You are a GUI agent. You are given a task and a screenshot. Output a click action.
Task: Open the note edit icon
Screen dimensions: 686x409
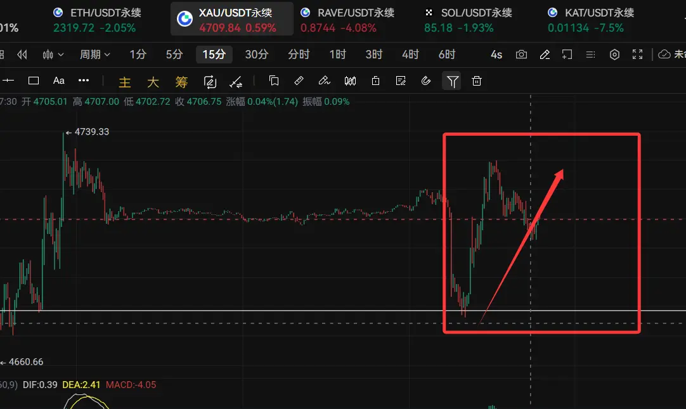point(401,81)
